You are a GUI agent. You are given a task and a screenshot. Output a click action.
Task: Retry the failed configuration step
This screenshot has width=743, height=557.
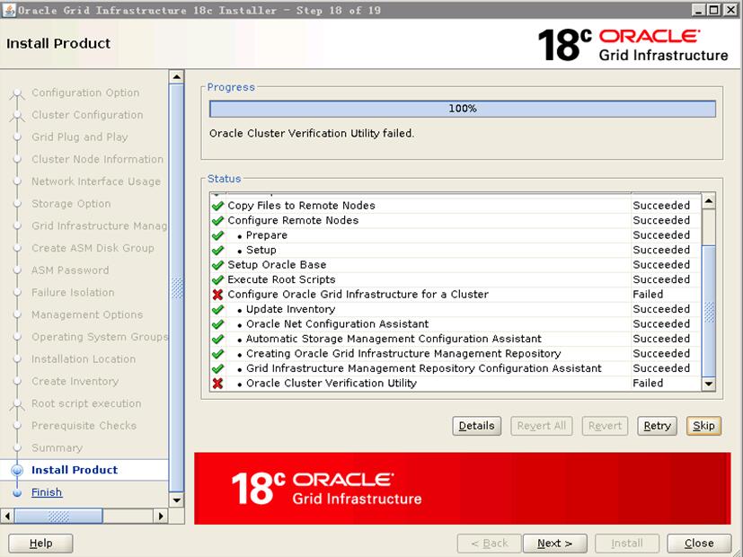tap(657, 426)
